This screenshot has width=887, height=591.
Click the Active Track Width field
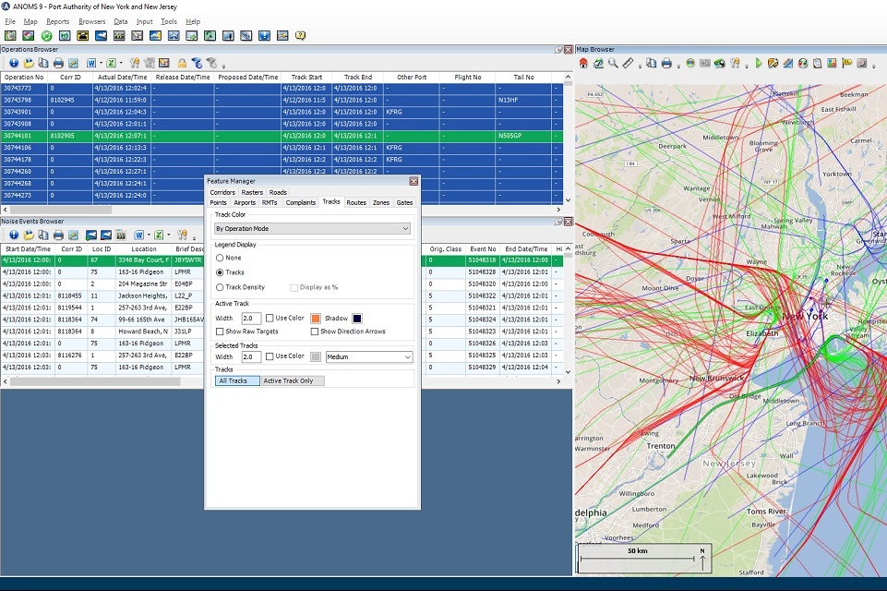(251, 319)
